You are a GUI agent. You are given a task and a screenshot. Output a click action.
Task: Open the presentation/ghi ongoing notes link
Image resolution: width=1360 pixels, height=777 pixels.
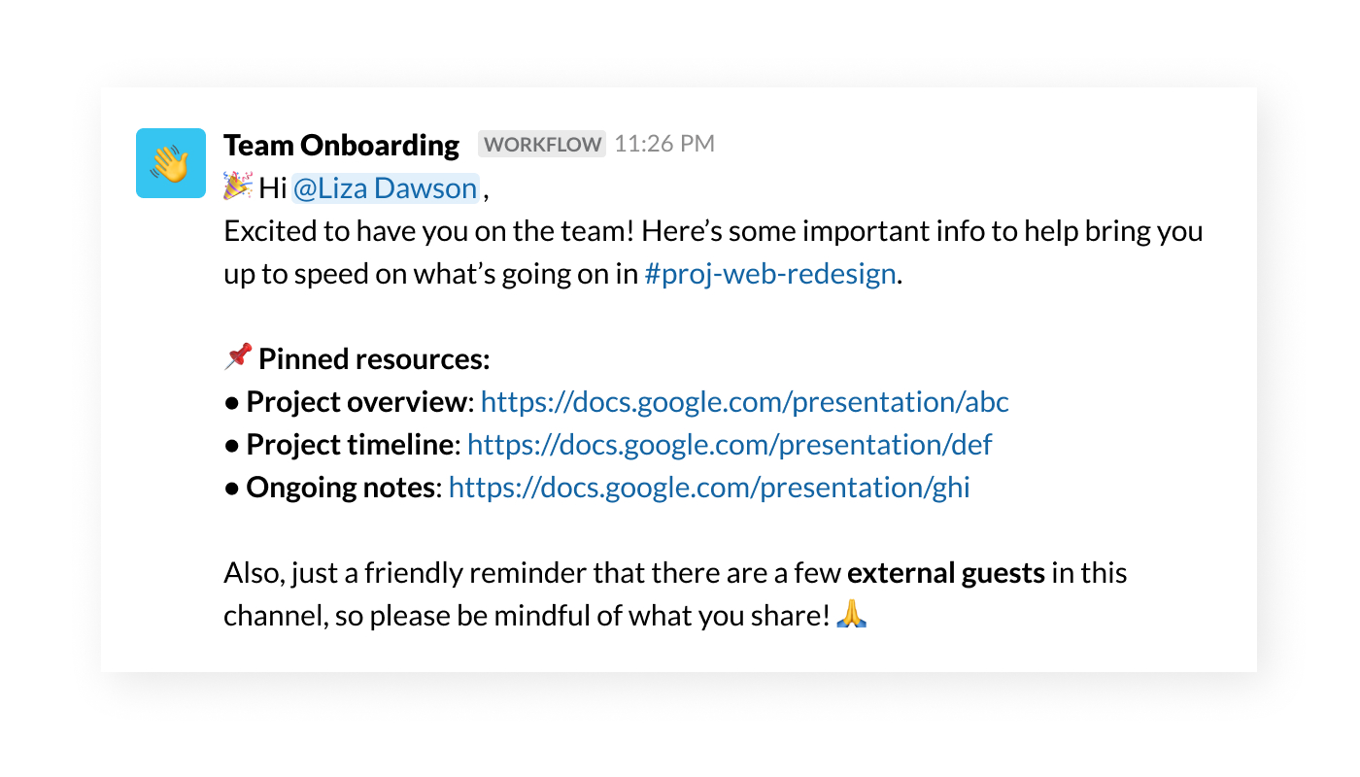pyautogui.click(x=709, y=488)
